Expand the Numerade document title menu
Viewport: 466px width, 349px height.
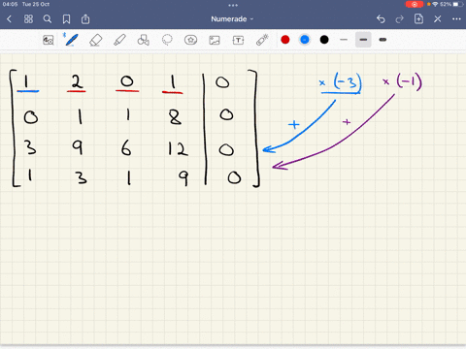(232, 19)
